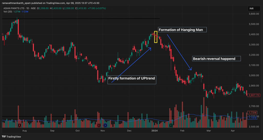The height and width of the screenshot is (140, 263).
Task: Select the ASIAN PAINTS LTD symbol title
Action: pos(14,8)
